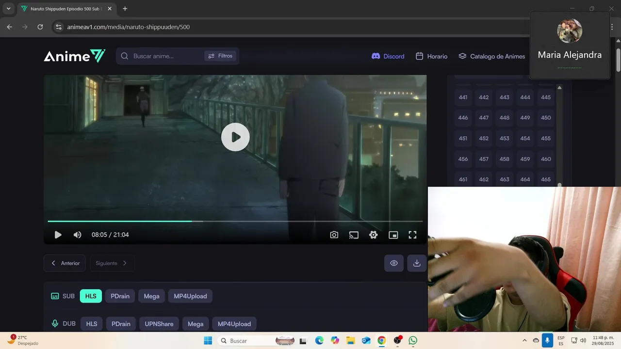Mute the video volume icon
Viewport: 621px width, 349px height.
click(x=77, y=235)
